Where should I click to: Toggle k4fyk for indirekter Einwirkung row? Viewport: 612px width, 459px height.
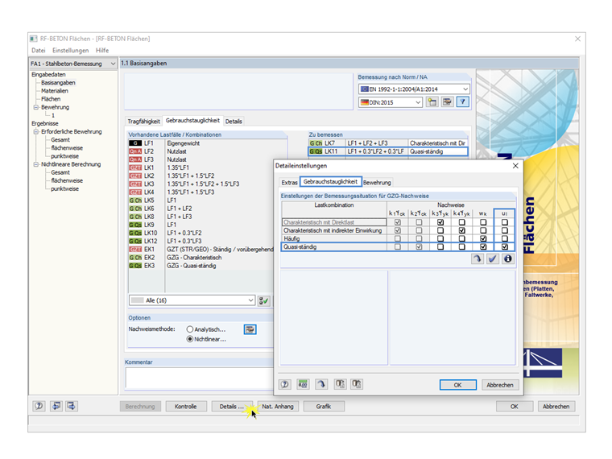pos(461,230)
